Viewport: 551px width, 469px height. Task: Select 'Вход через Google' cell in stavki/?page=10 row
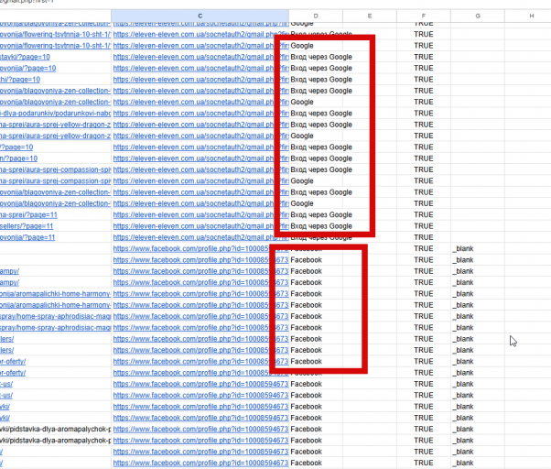pyautogui.click(x=321, y=57)
